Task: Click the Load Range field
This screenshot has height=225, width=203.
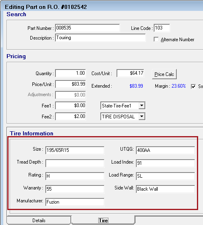Action: (165, 176)
